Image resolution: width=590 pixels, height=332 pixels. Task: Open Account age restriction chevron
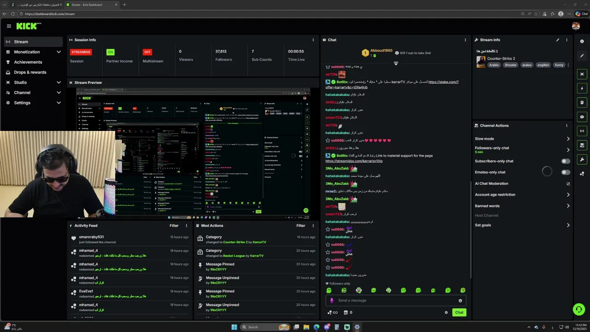point(568,195)
